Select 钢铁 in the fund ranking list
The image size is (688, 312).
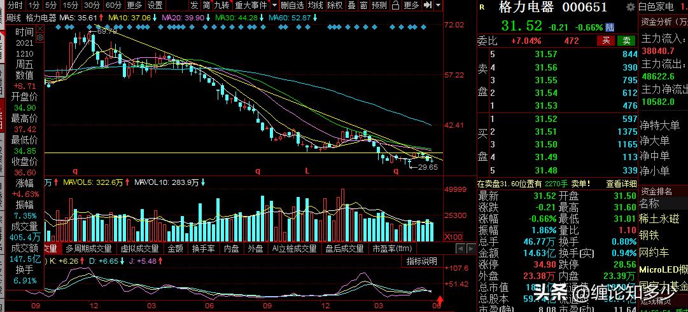649,236
